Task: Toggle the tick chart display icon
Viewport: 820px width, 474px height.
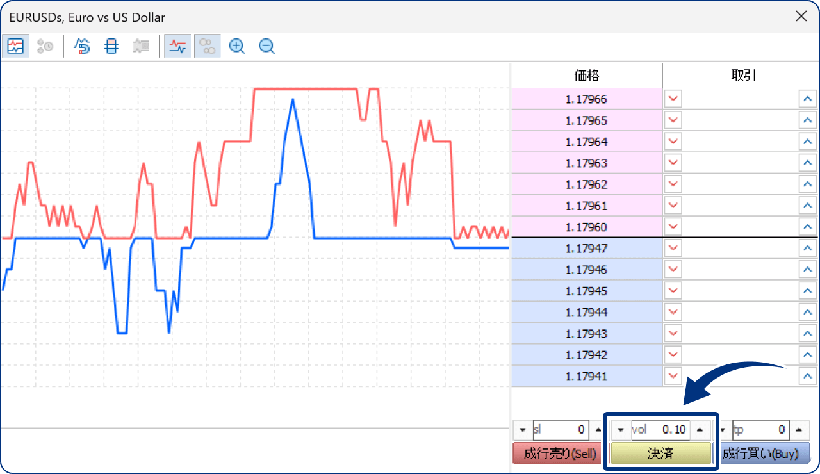Action: (x=15, y=46)
